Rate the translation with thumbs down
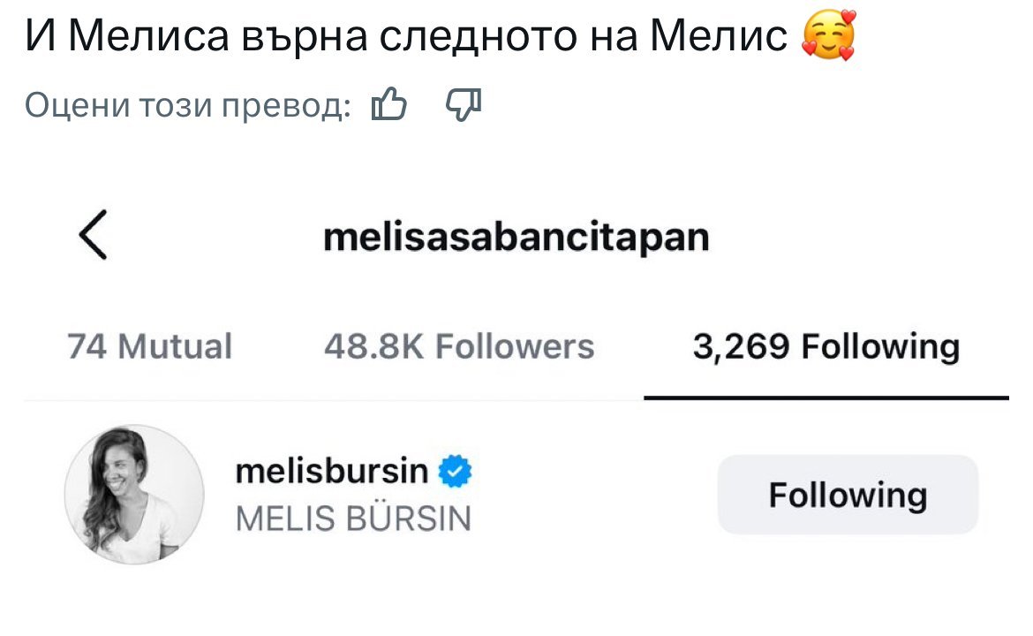This screenshot has width=1033, height=636. pos(464,105)
